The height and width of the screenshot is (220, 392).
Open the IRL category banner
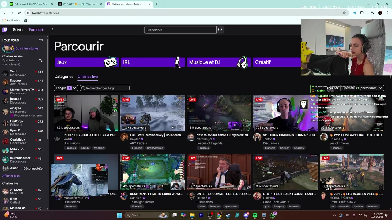[x=153, y=62]
